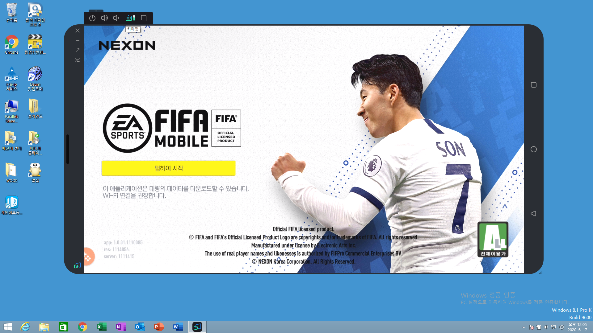Select the 알집 desktop icon

(35, 173)
